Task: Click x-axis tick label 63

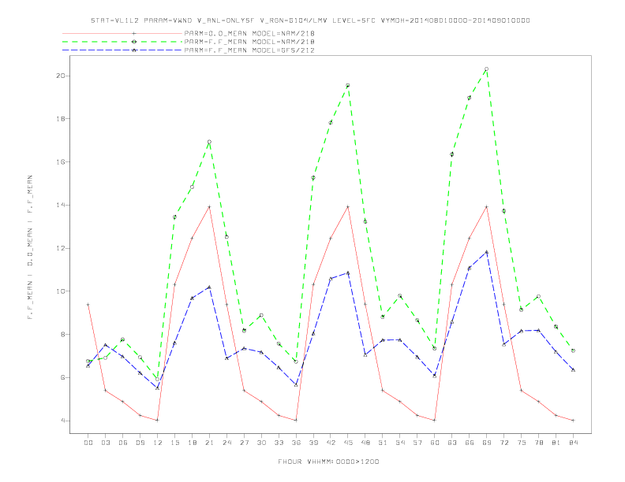Action: 452,443
